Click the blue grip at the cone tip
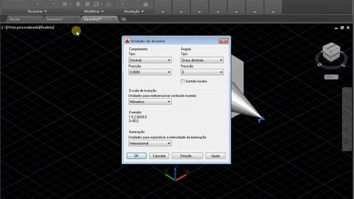 tap(262, 119)
